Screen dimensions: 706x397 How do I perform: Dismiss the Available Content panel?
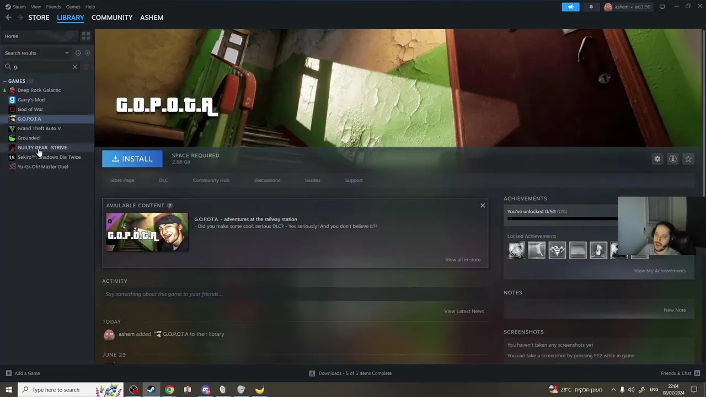[x=483, y=205]
